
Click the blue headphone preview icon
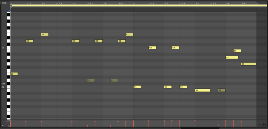point(9,11)
